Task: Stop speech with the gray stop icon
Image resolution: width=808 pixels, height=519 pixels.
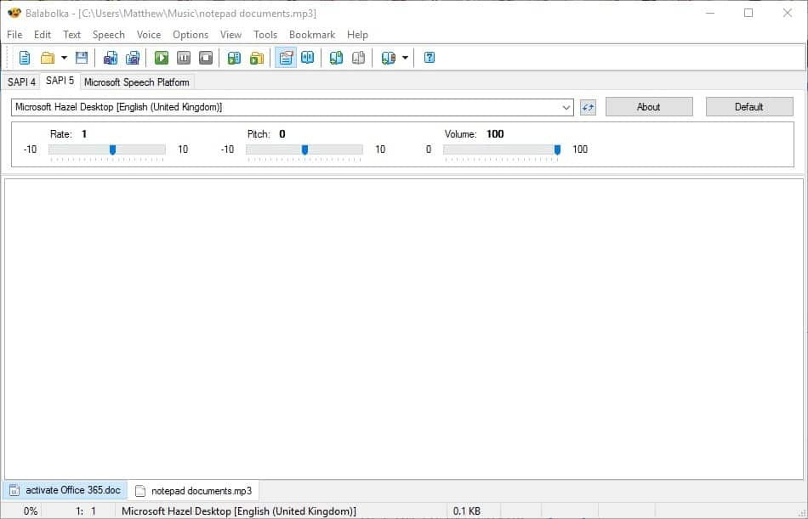Action: click(206, 58)
